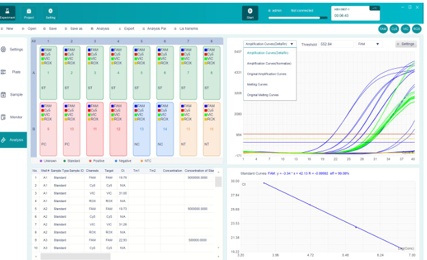Sort by Ct column header
This screenshot has width=427, height=260.
point(123,171)
